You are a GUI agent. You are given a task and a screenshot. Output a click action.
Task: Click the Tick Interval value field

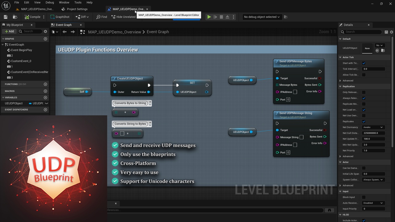tap(373, 69)
